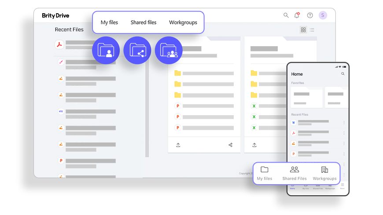The width and height of the screenshot is (383, 215).
Task: Click the purple My files folder circle
Action: point(106,50)
